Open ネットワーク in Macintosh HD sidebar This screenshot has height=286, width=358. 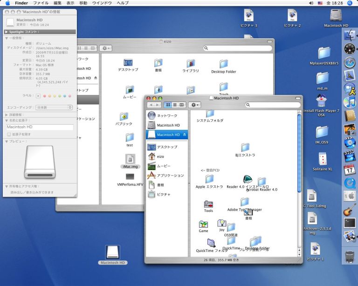(x=167, y=116)
